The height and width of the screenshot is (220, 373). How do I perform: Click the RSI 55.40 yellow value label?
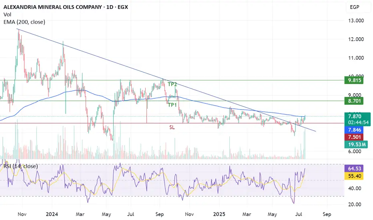[354, 176]
